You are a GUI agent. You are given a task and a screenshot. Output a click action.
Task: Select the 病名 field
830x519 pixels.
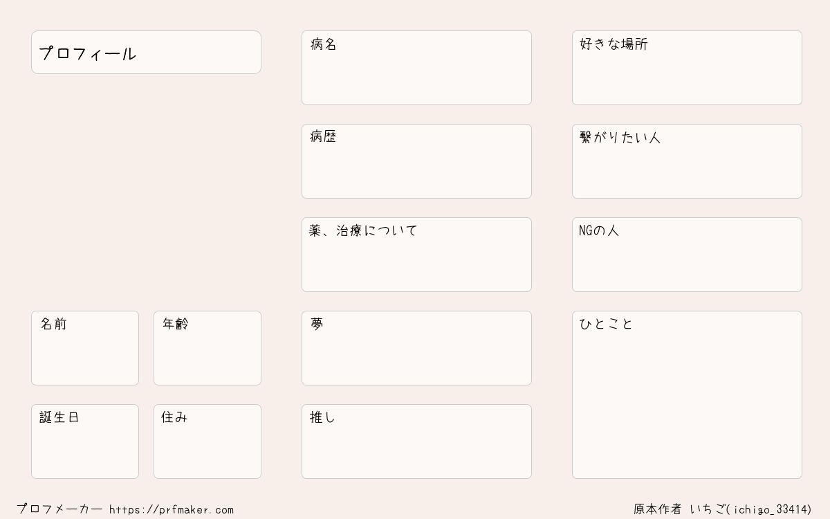pyautogui.click(x=416, y=68)
